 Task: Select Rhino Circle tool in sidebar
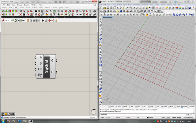100,26
